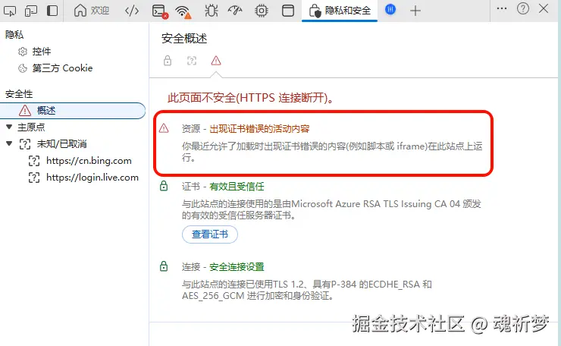Screen dimensions: 561x346
Task: Open the Welcome (欢迎) tab
Action: [92, 11]
